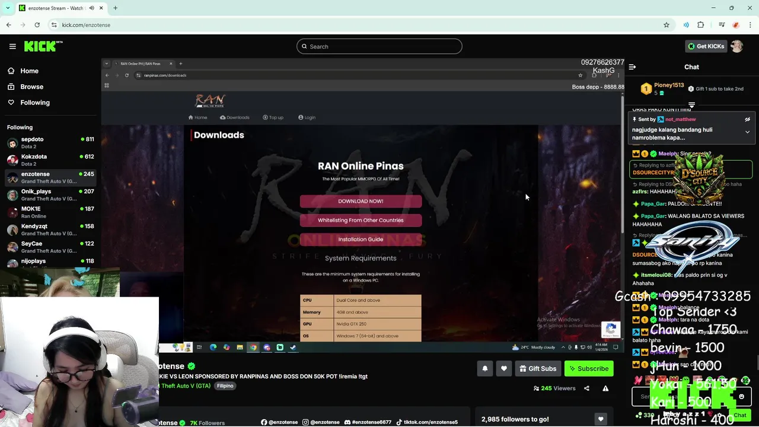The width and height of the screenshot is (759, 427).
Task: Open browser extensions puzzle icon
Action: 700,25
